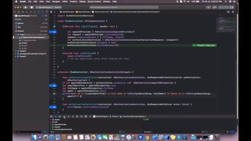Click the Thread 1 debug breadcrumb
The height and width of the screenshot is (141, 251).
(114, 117)
